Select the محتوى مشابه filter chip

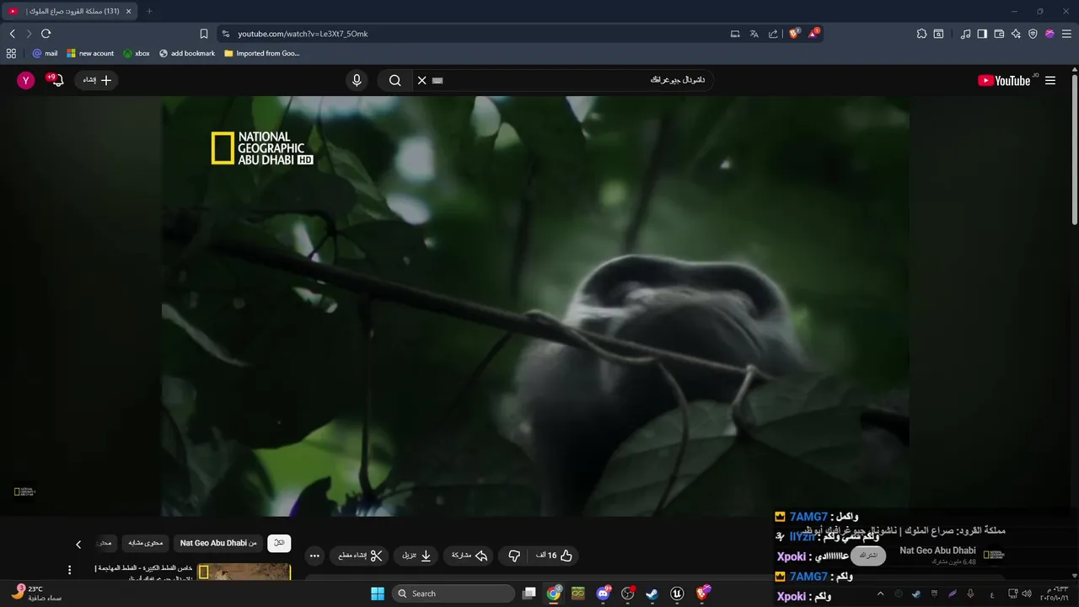(146, 543)
